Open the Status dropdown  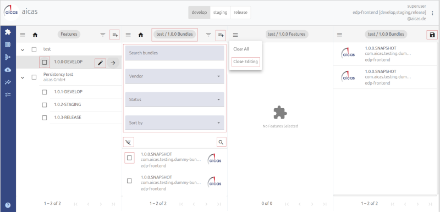pos(174,99)
